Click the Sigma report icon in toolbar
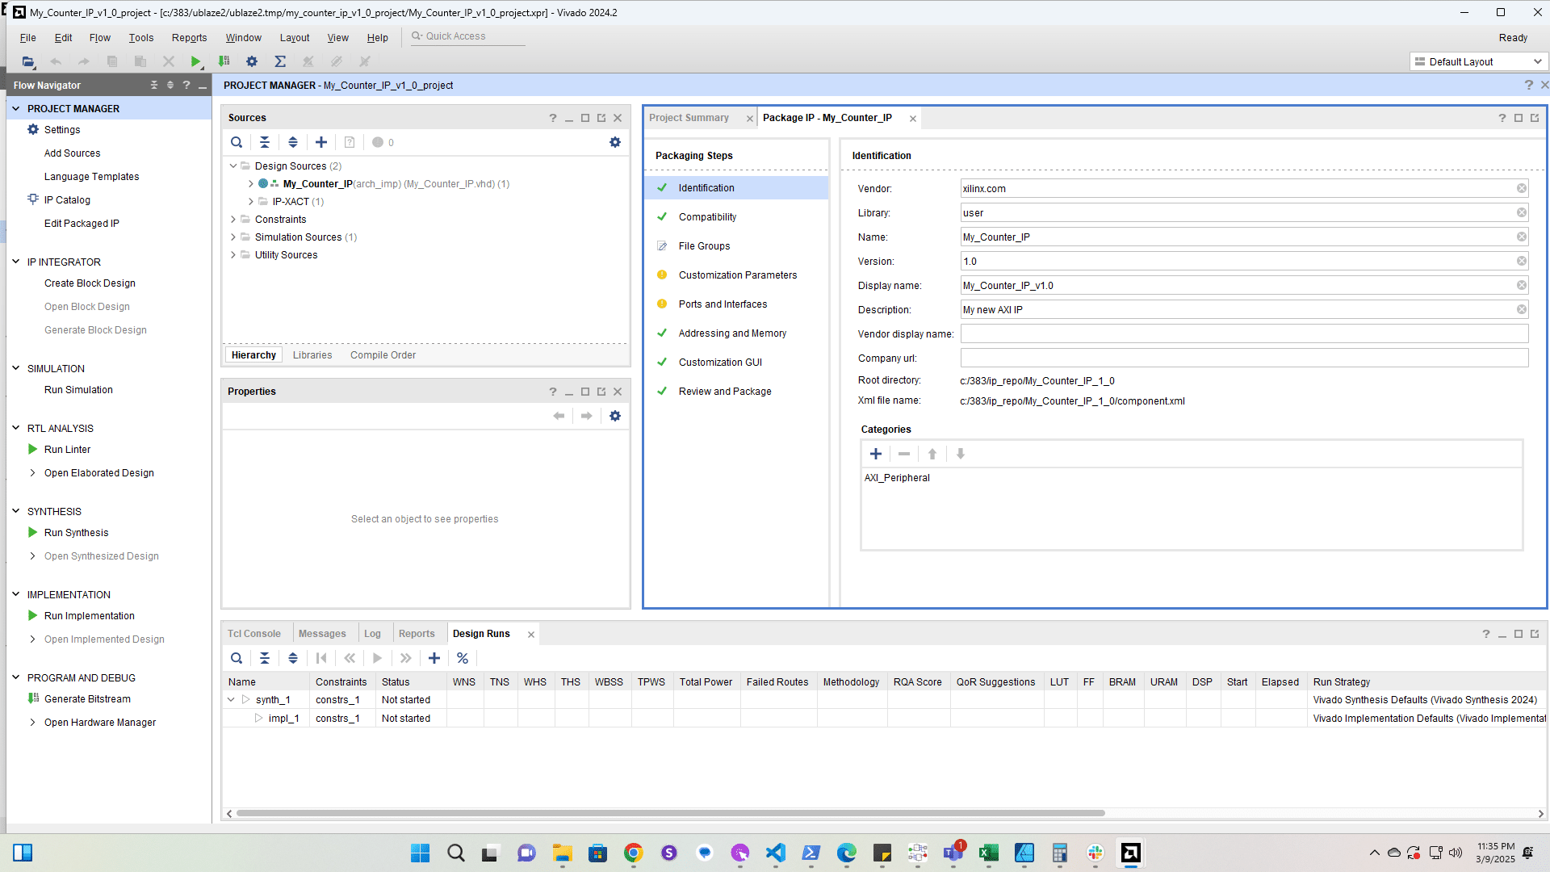 (280, 61)
